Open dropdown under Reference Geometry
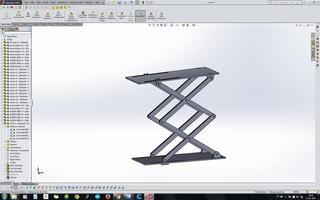 tap(93, 20)
